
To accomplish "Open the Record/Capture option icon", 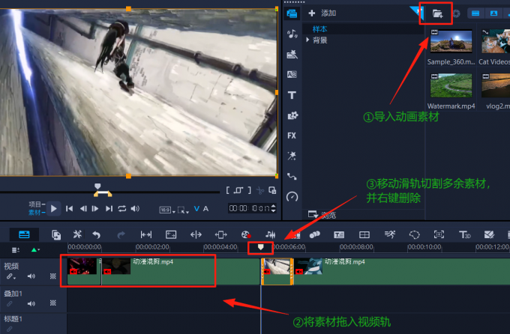I will 246,234.
